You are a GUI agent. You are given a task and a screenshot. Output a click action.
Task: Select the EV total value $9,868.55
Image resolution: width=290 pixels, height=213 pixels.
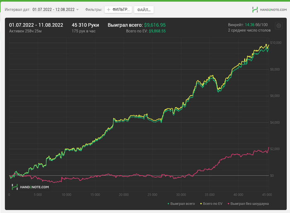pos(157,31)
